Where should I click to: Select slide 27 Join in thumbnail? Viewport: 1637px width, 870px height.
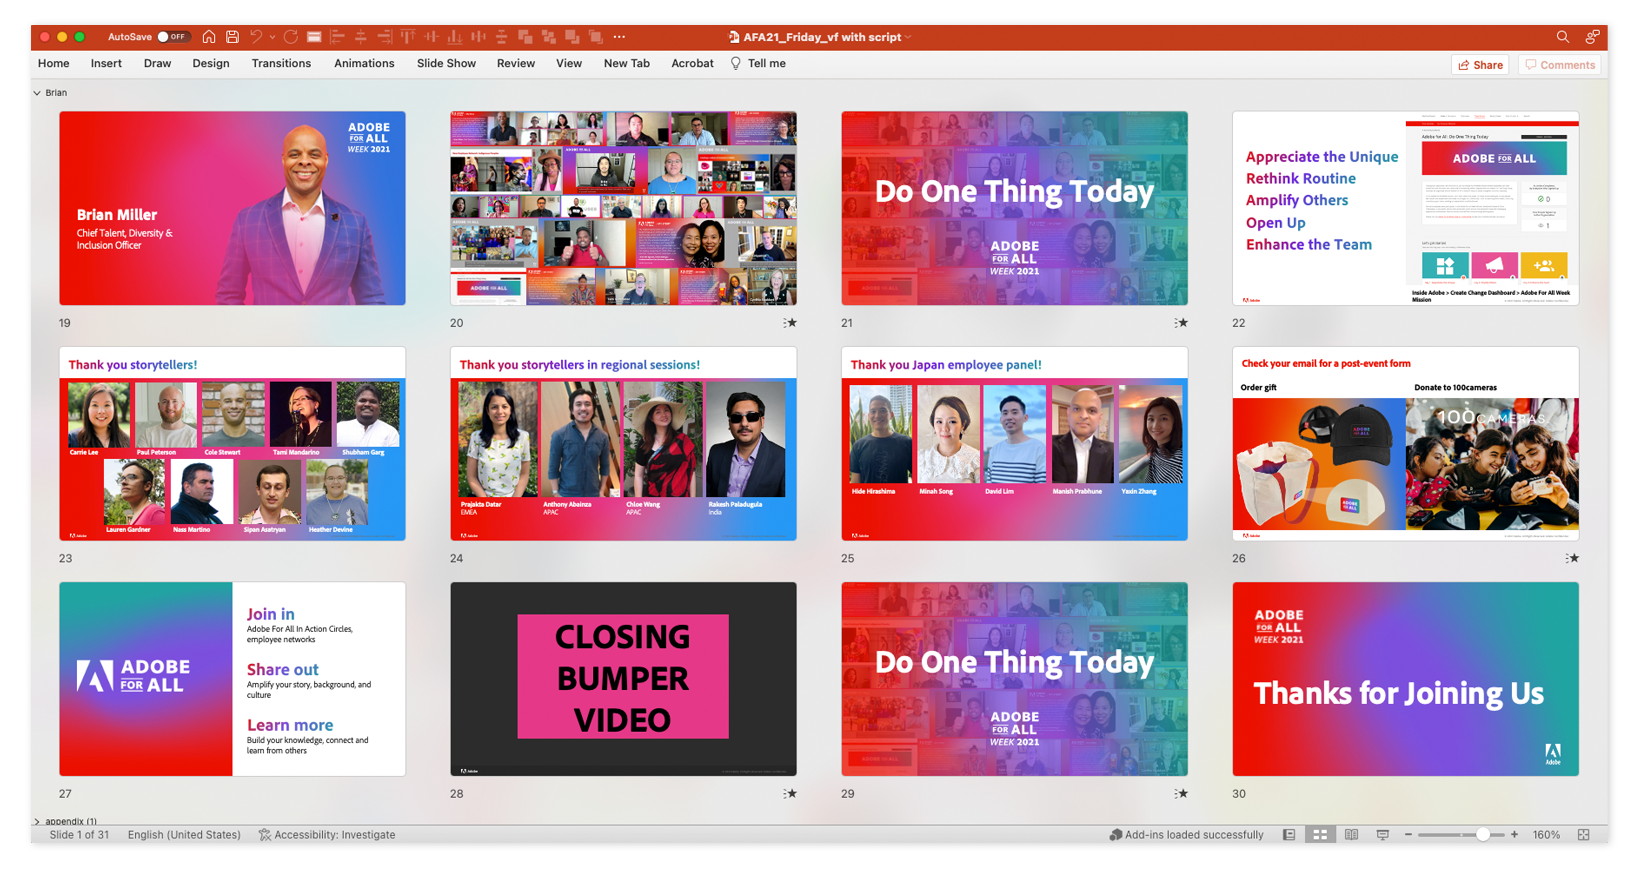pyautogui.click(x=233, y=679)
